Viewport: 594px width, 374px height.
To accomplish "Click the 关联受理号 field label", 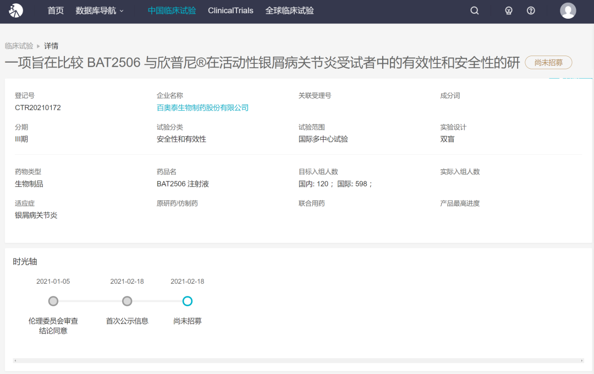I will [x=315, y=96].
